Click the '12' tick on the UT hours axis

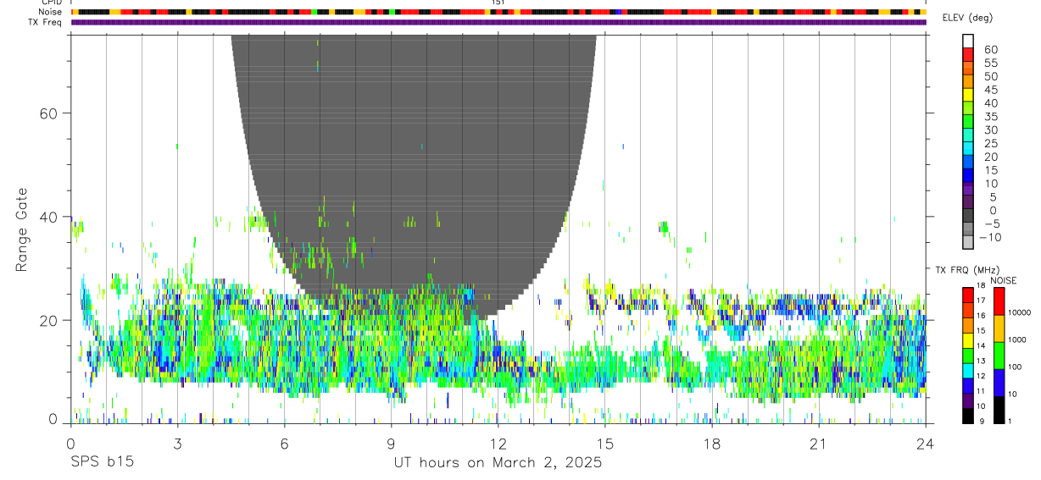[x=498, y=444]
